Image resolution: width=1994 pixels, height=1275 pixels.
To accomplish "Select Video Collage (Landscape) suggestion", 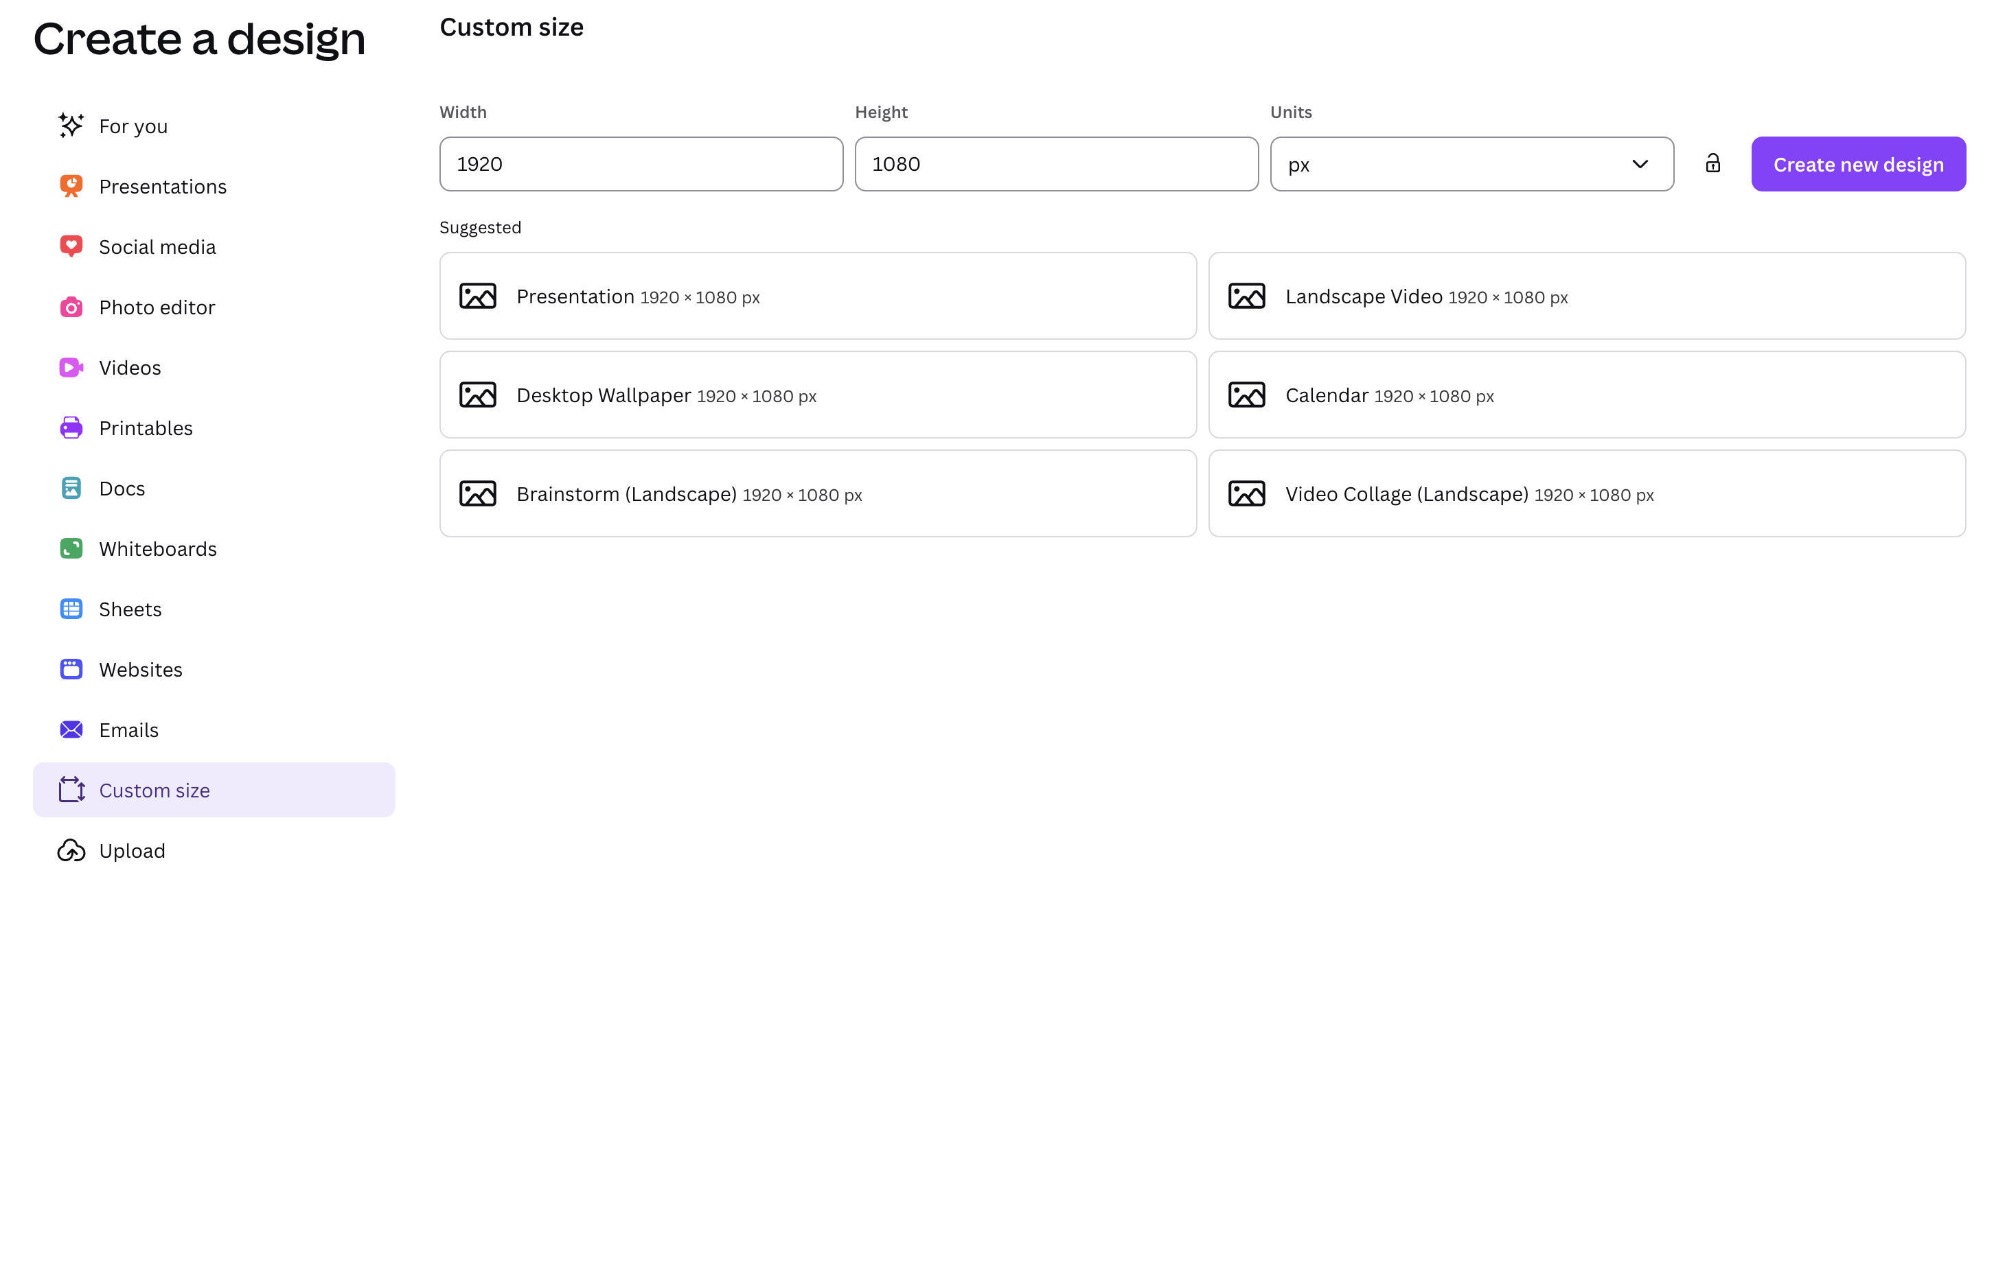I will [x=1586, y=493].
